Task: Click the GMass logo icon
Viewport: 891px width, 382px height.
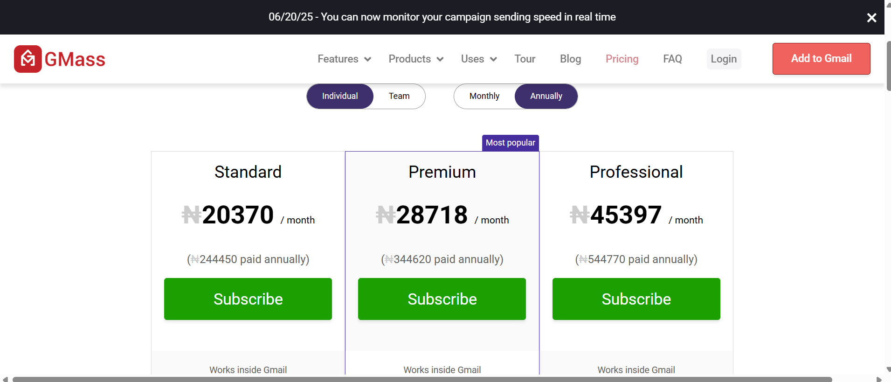Action: click(x=27, y=59)
